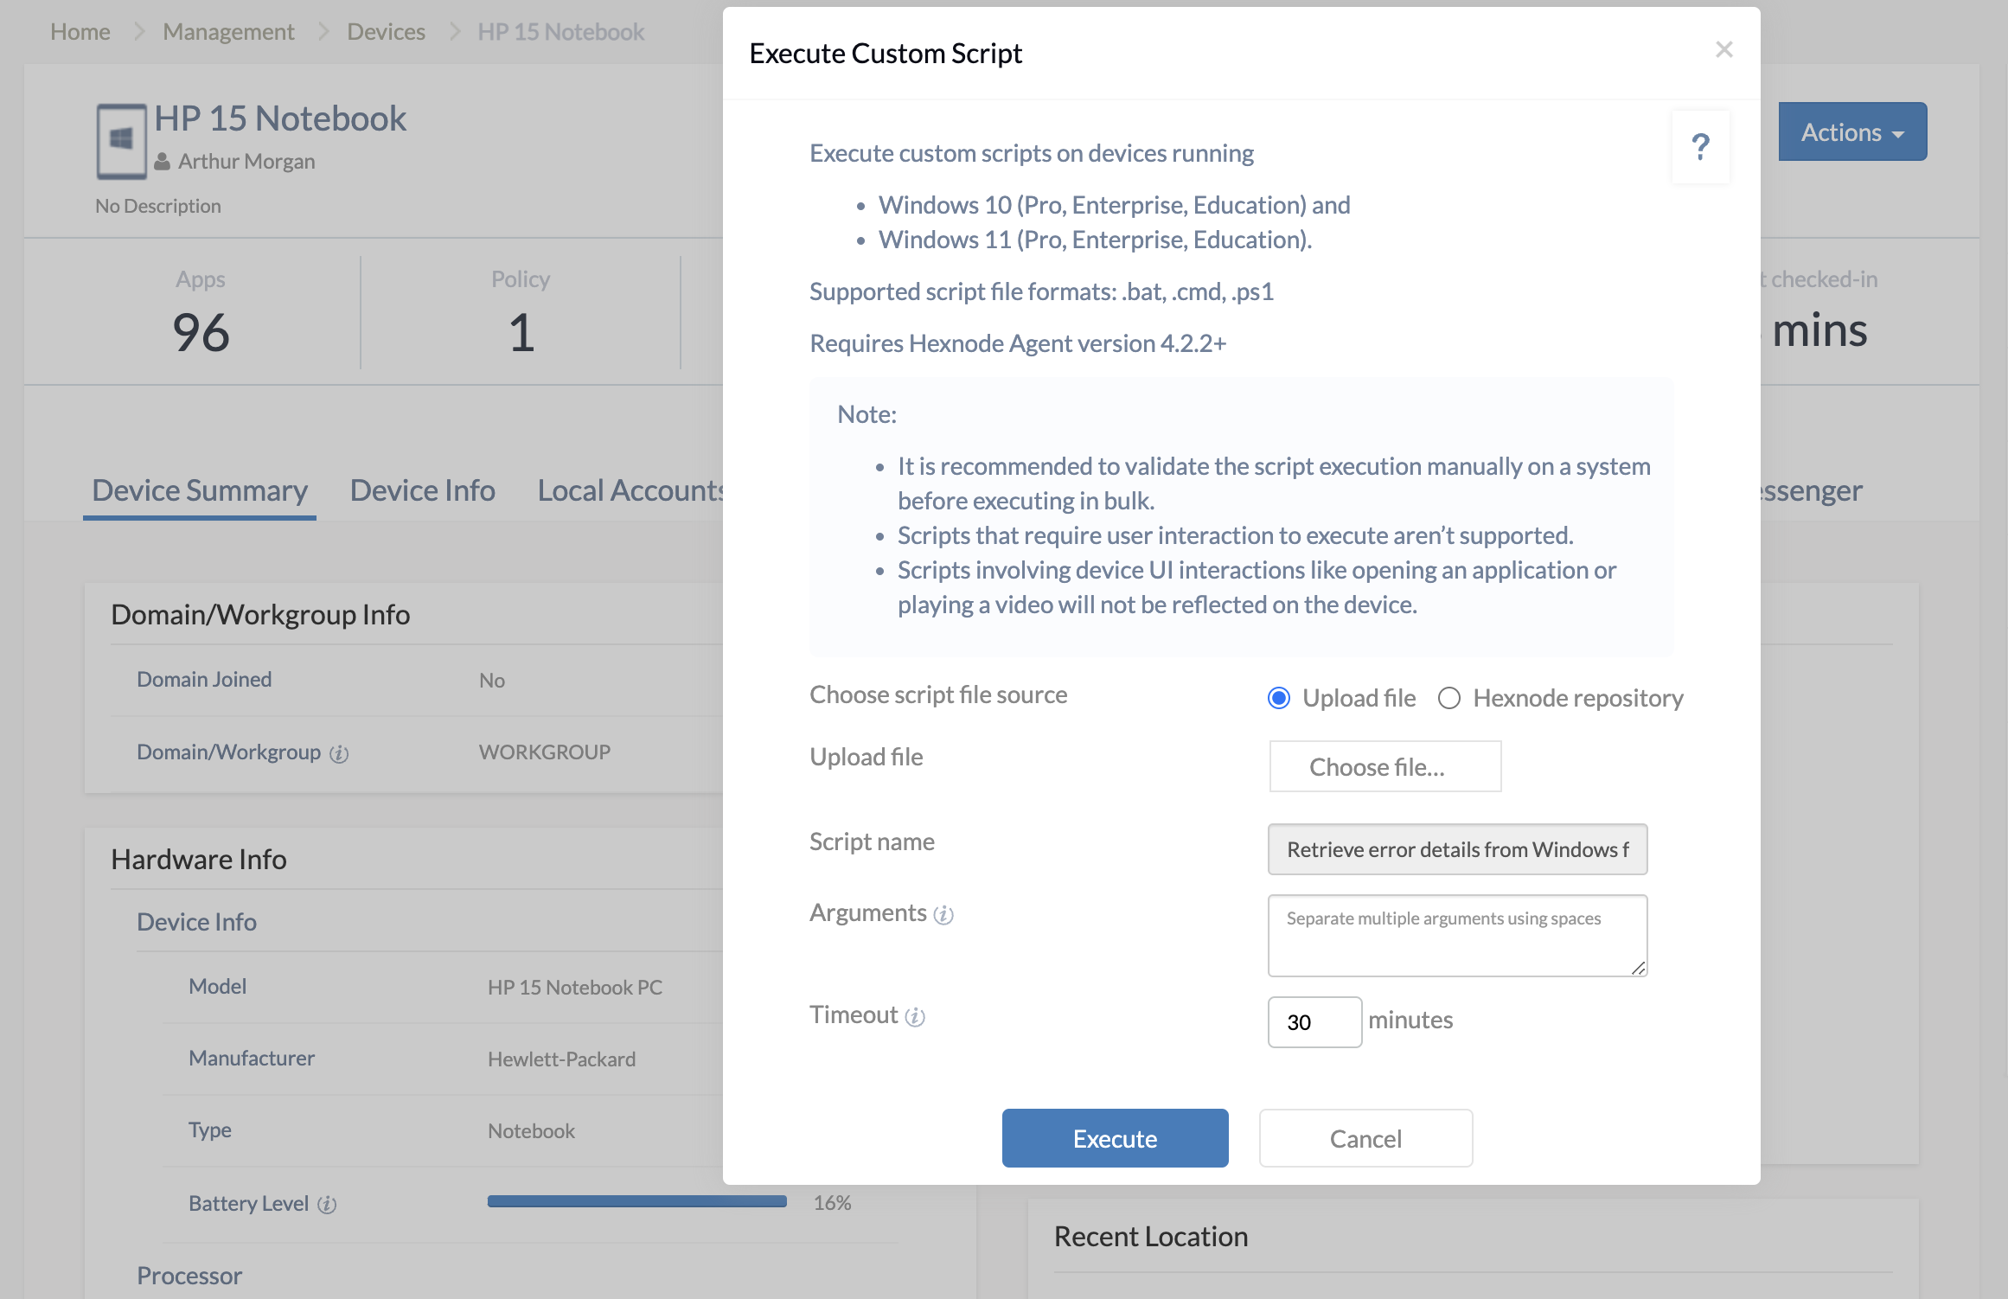Click the Apps count 96
The width and height of the screenshot is (2008, 1299).
[201, 333]
